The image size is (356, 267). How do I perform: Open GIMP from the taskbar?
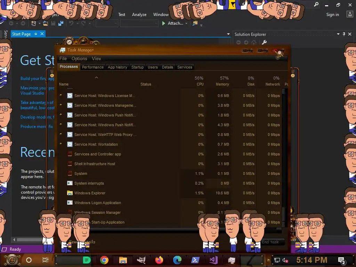point(141,260)
